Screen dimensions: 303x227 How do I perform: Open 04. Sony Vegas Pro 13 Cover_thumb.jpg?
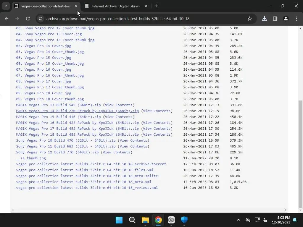pos(55,40)
